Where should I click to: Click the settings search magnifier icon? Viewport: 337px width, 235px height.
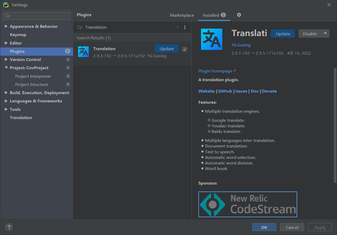click(7, 16)
